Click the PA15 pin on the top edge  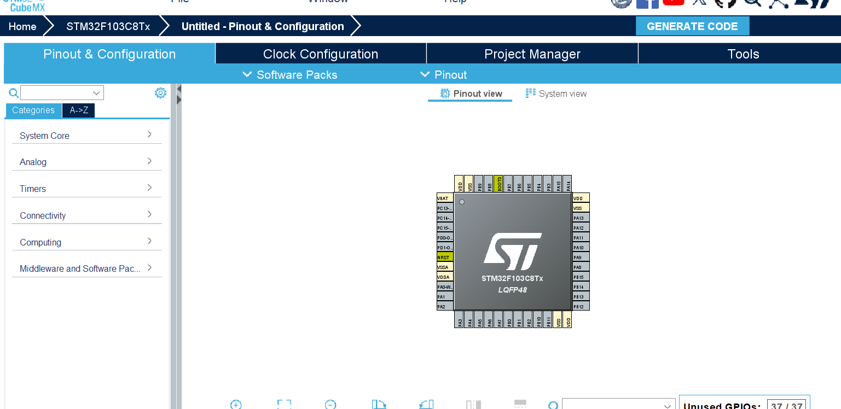tap(558, 183)
